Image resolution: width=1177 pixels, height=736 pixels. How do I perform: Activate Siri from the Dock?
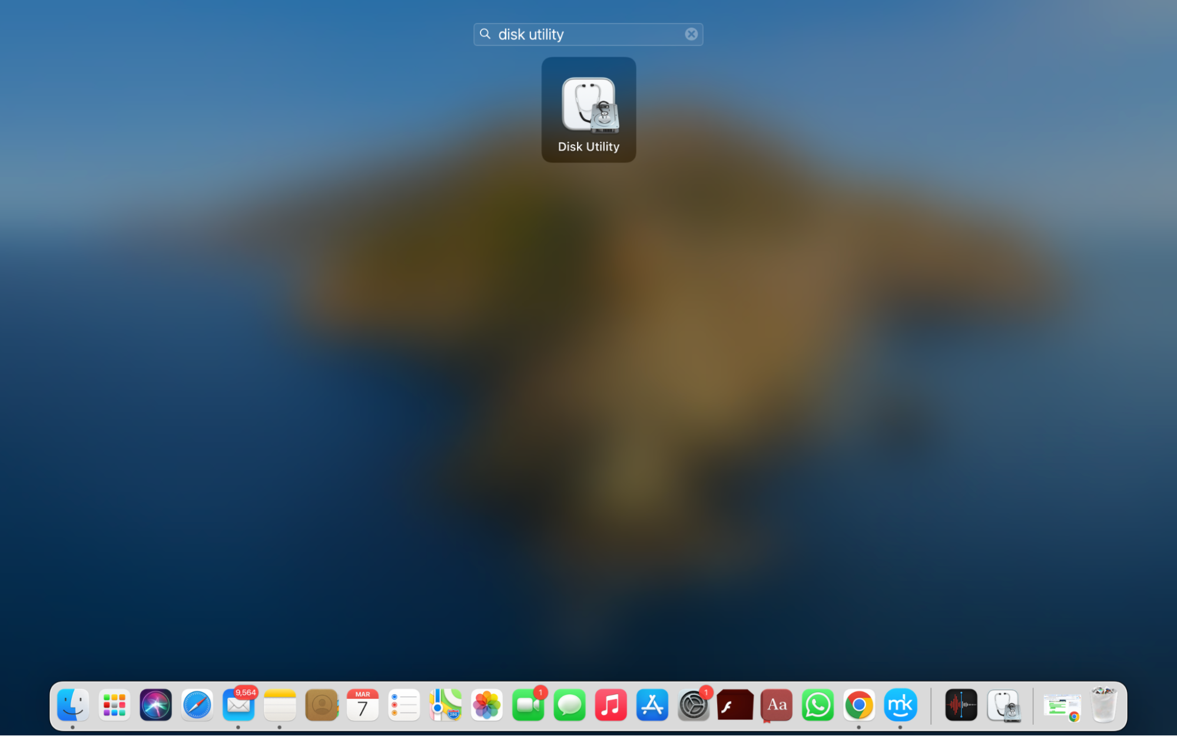coord(155,705)
